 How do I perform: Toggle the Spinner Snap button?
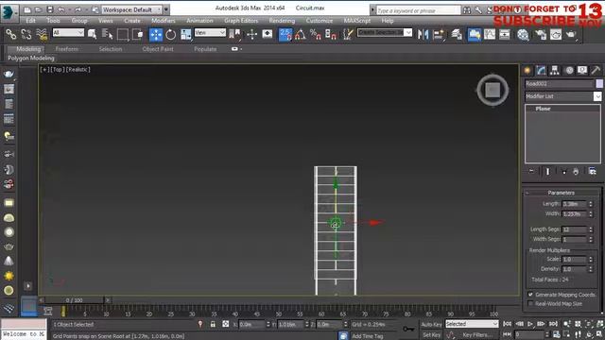point(331,35)
